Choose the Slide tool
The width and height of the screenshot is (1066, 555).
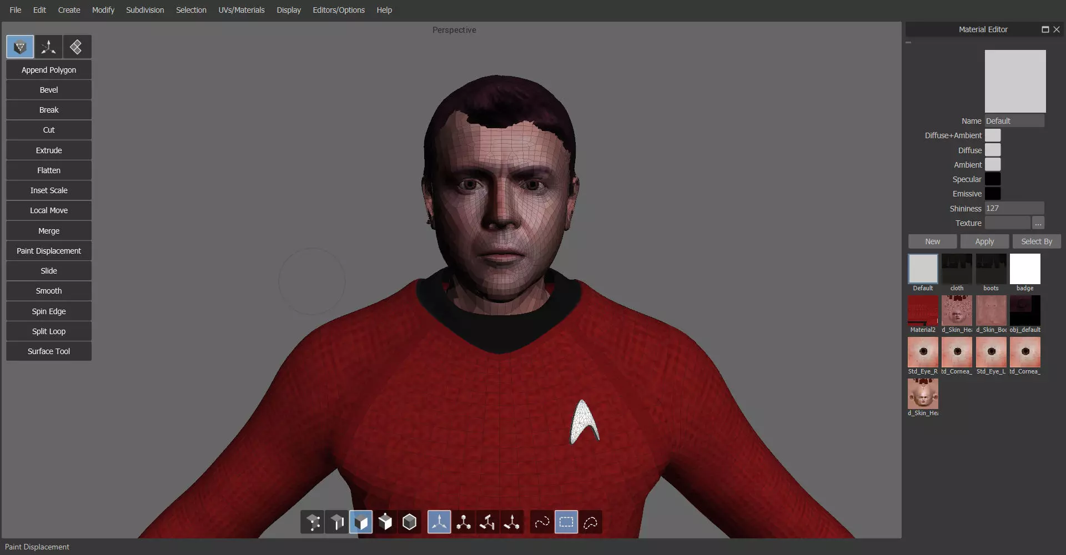(x=49, y=271)
